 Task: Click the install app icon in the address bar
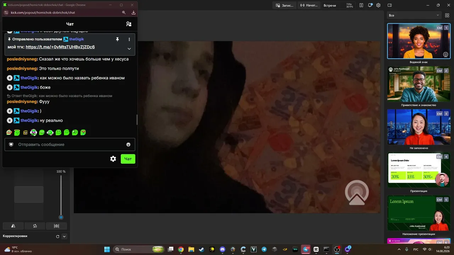133,12
